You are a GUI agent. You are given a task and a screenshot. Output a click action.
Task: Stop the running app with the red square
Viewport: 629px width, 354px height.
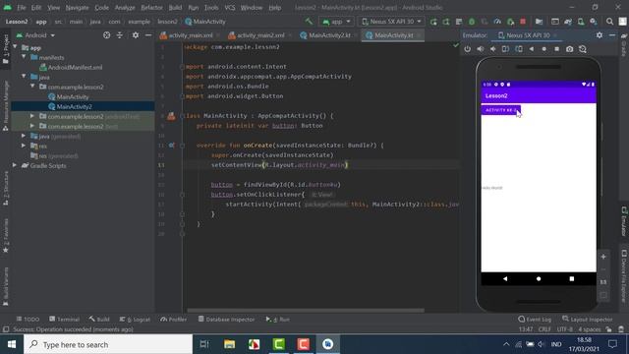[x=523, y=22]
